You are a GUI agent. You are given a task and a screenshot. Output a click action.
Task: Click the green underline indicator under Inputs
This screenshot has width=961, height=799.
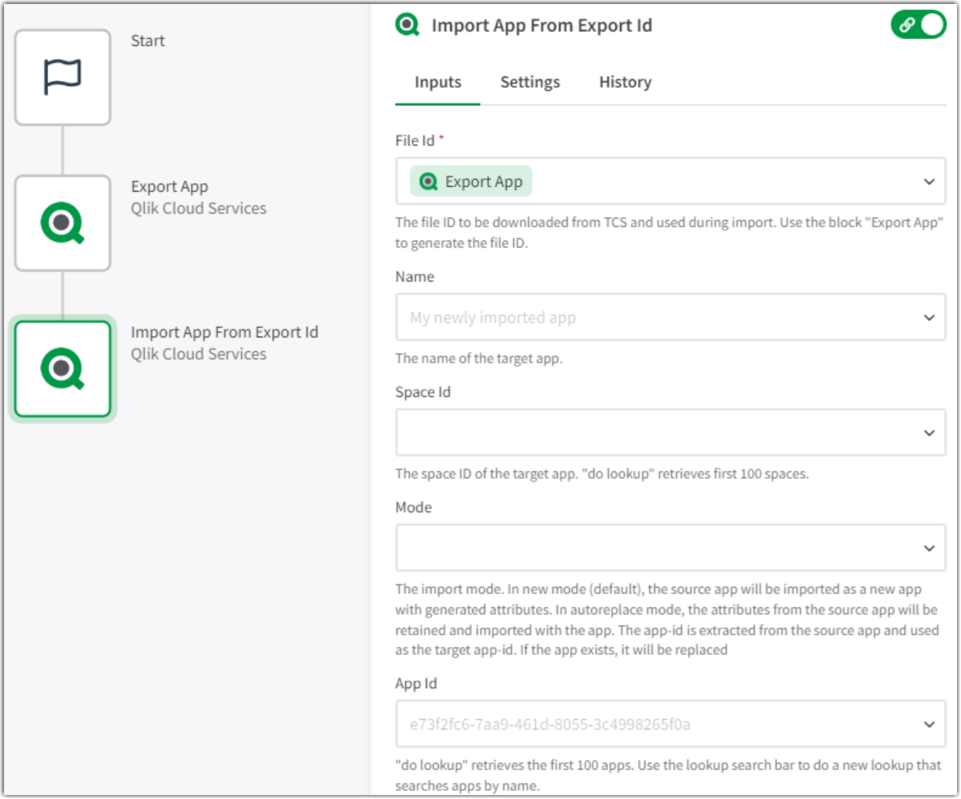tap(436, 102)
